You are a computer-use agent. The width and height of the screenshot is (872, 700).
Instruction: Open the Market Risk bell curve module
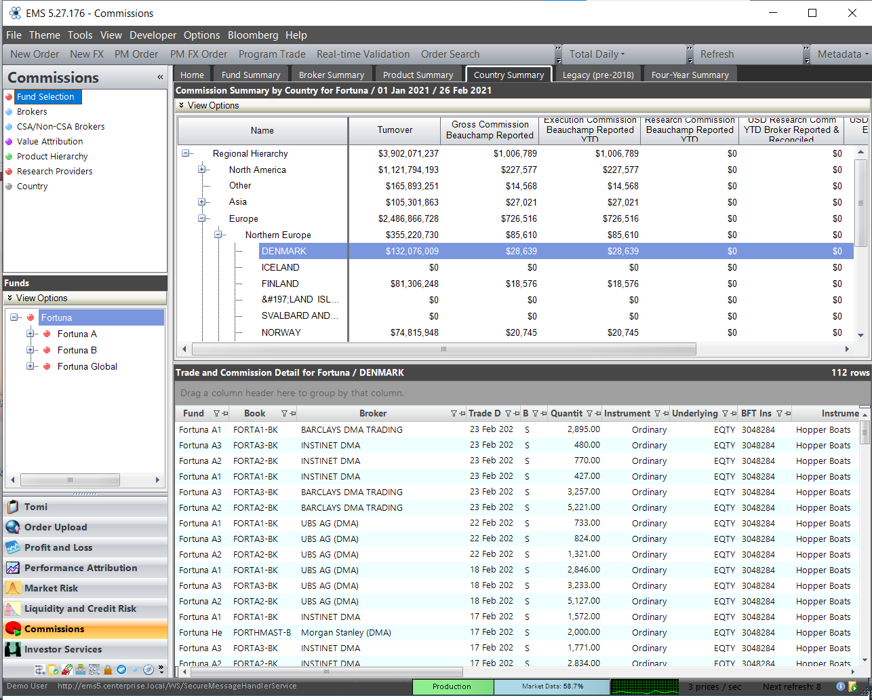coord(13,588)
